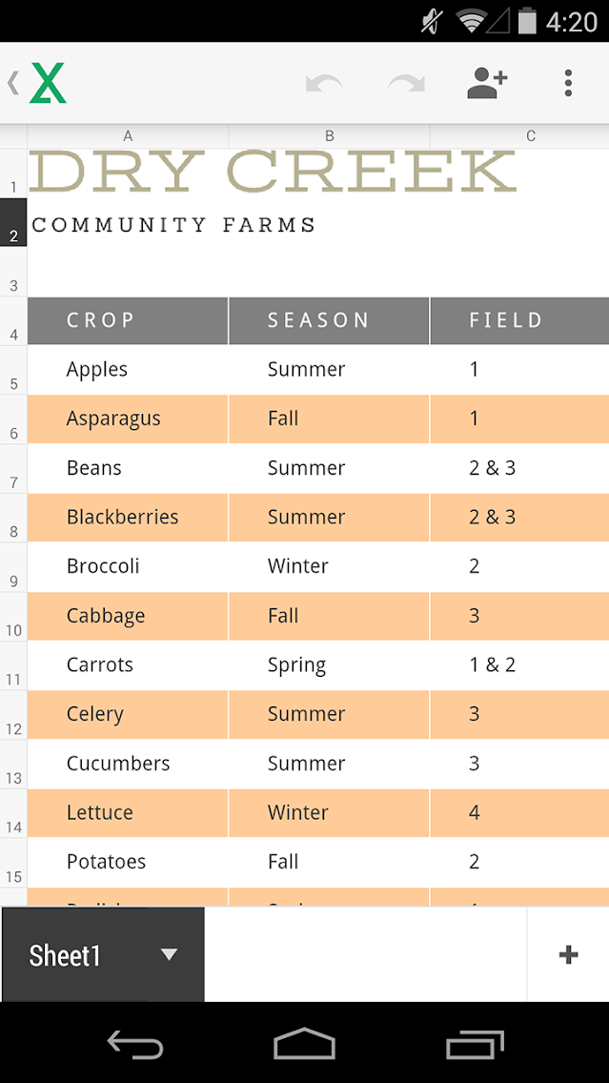The image size is (609, 1083).
Task: Select the SEASON header cell
Action: (329, 320)
